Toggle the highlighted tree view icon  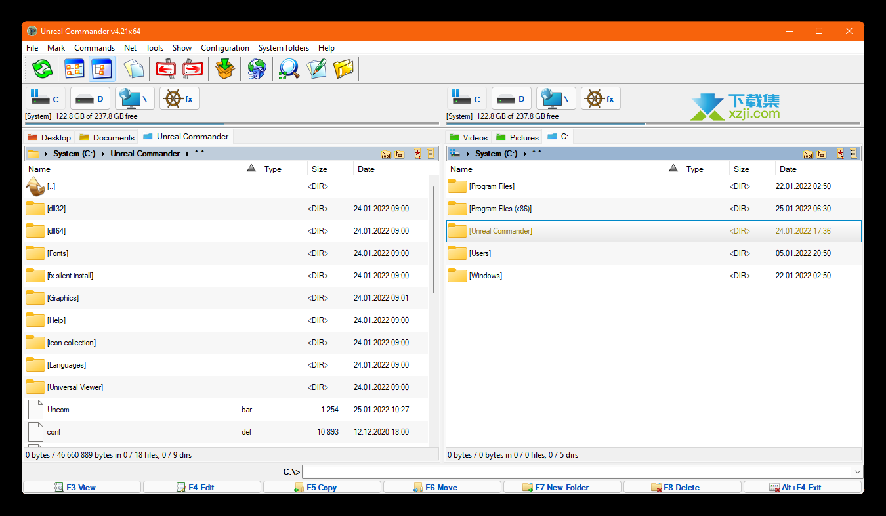(102, 68)
